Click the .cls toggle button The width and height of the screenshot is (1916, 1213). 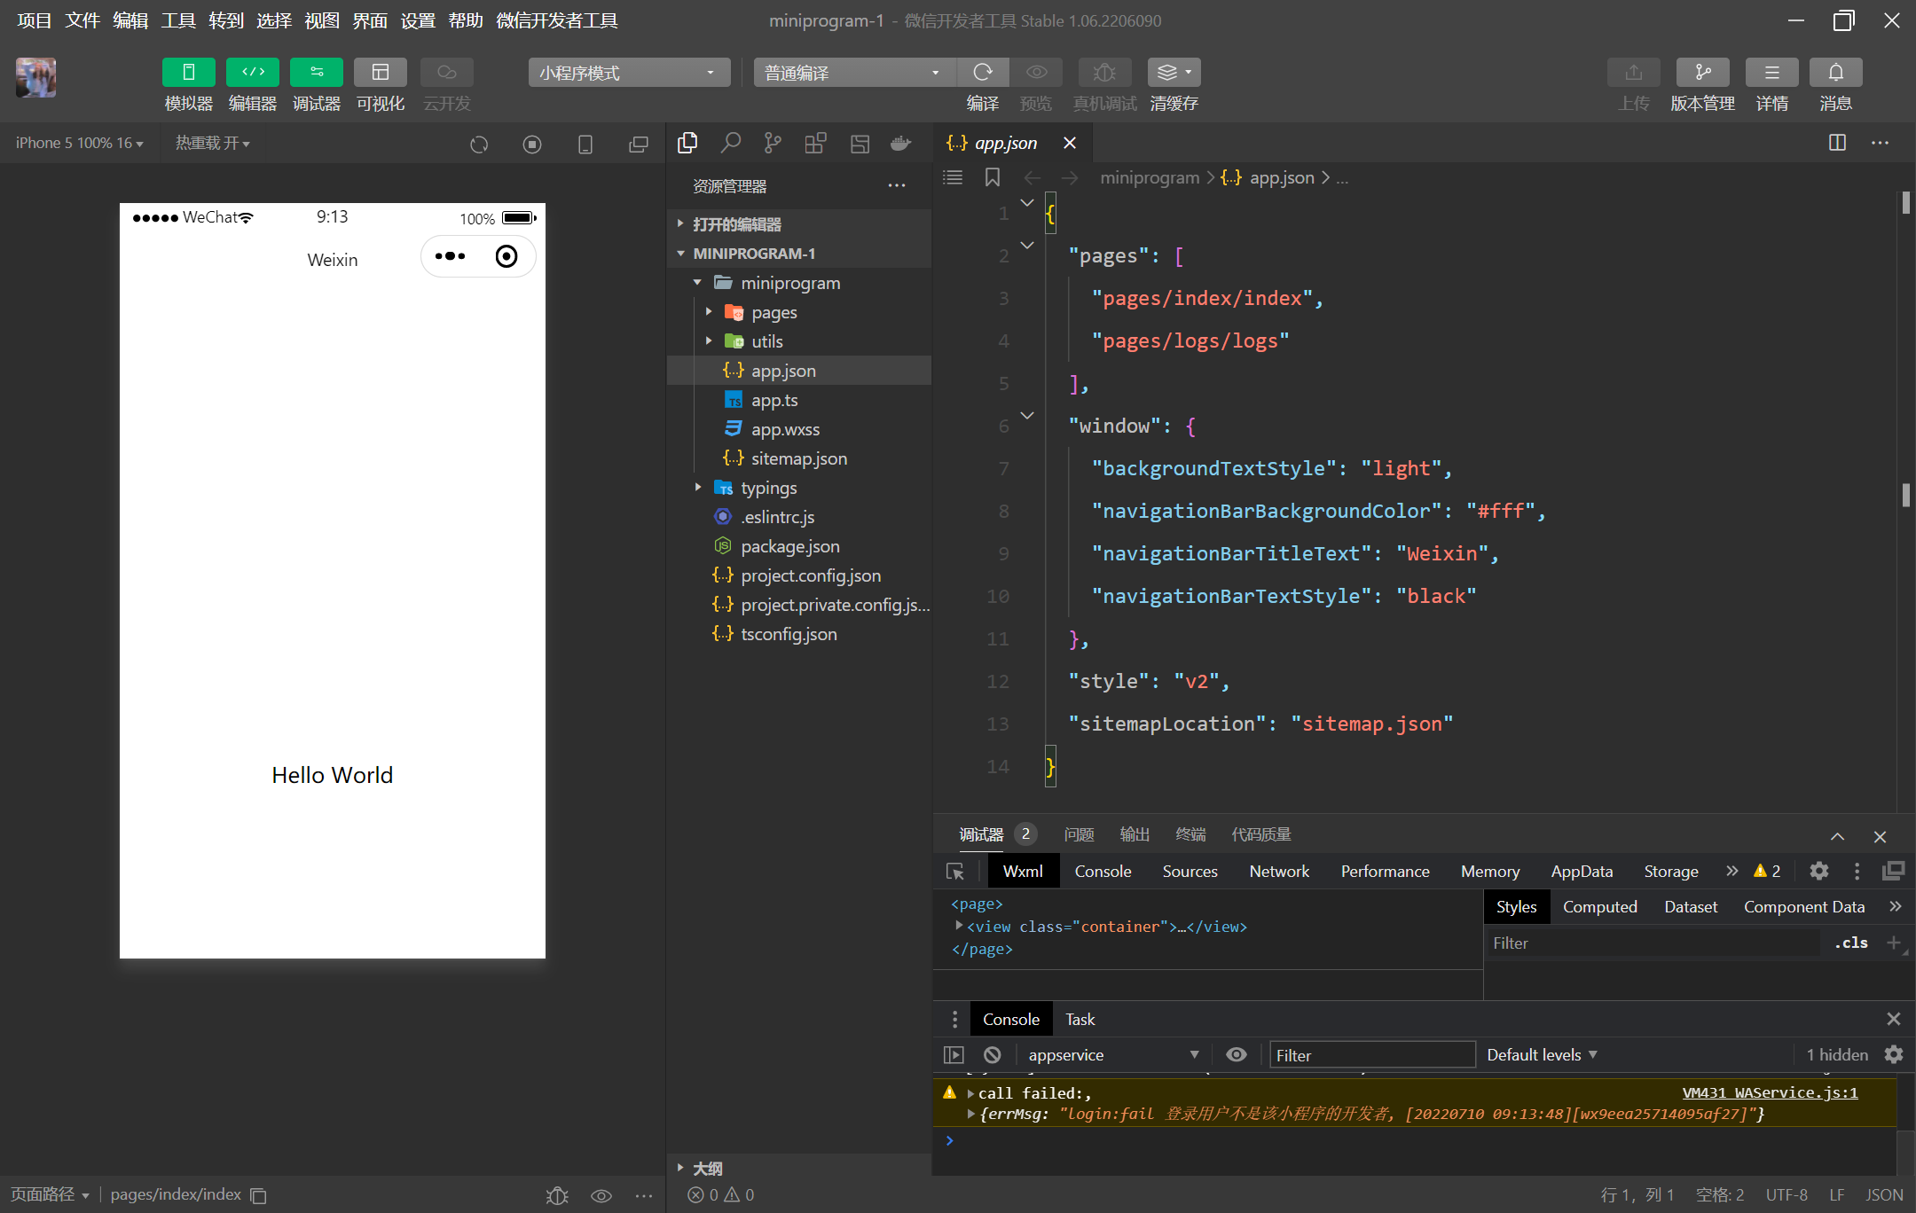(1851, 943)
